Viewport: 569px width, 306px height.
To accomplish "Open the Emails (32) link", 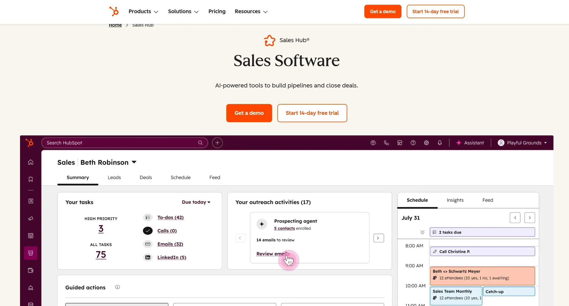I will [170, 244].
